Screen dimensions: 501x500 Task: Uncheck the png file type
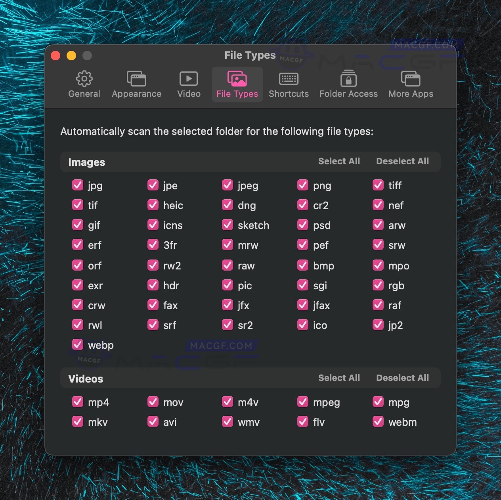pyautogui.click(x=302, y=185)
